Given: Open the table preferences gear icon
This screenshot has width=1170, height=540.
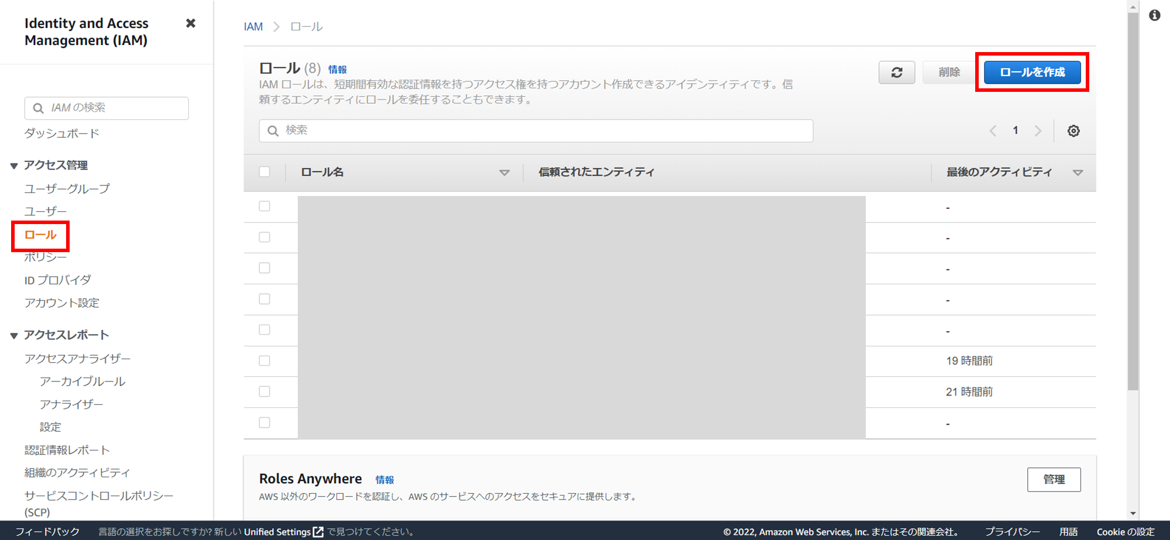Looking at the screenshot, I should point(1073,130).
